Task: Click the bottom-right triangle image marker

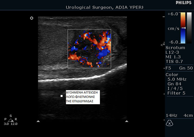Action: click(127, 121)
